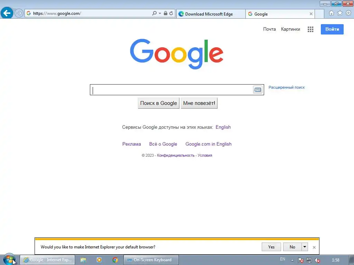The image size is (354, 265).
Task: Open Google.com in English link
Action: coord(208,144)
